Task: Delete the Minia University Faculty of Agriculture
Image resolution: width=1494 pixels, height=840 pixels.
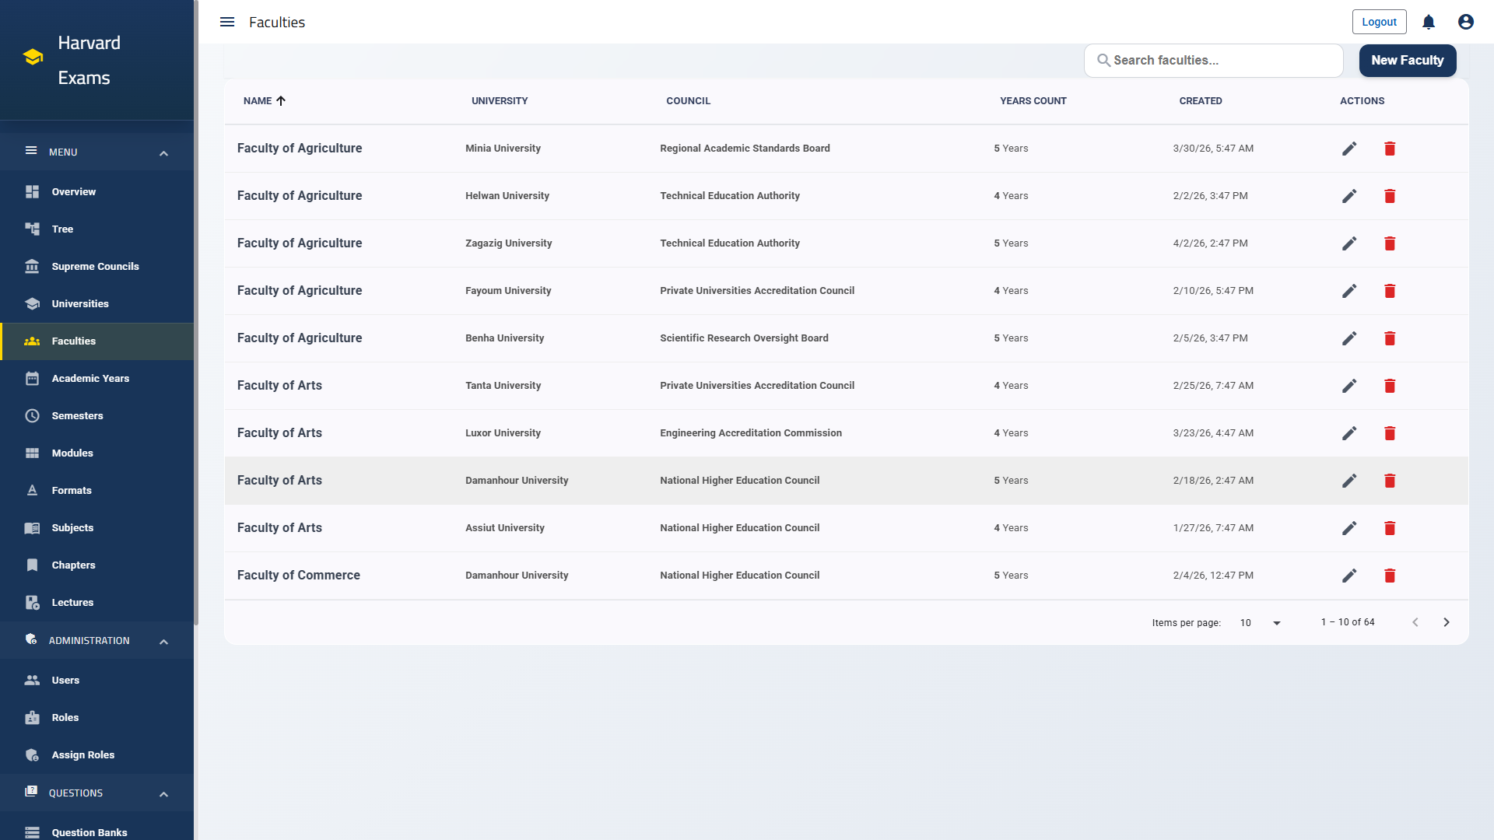Action: click(1390, 149)
